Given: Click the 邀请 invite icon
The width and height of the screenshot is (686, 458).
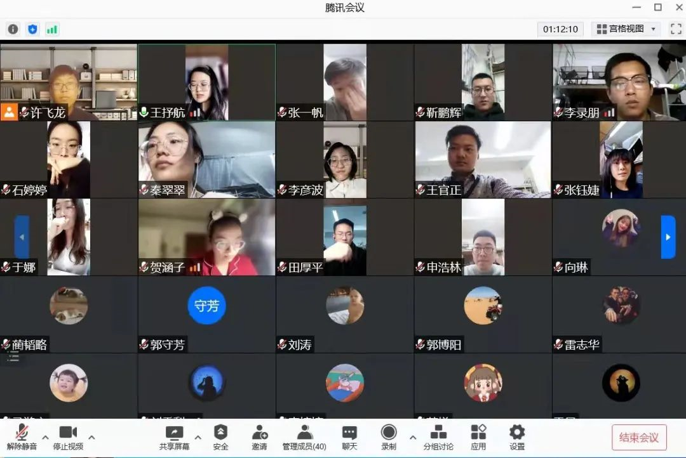Looking at the screenshot, I should [x=259, y=437].
